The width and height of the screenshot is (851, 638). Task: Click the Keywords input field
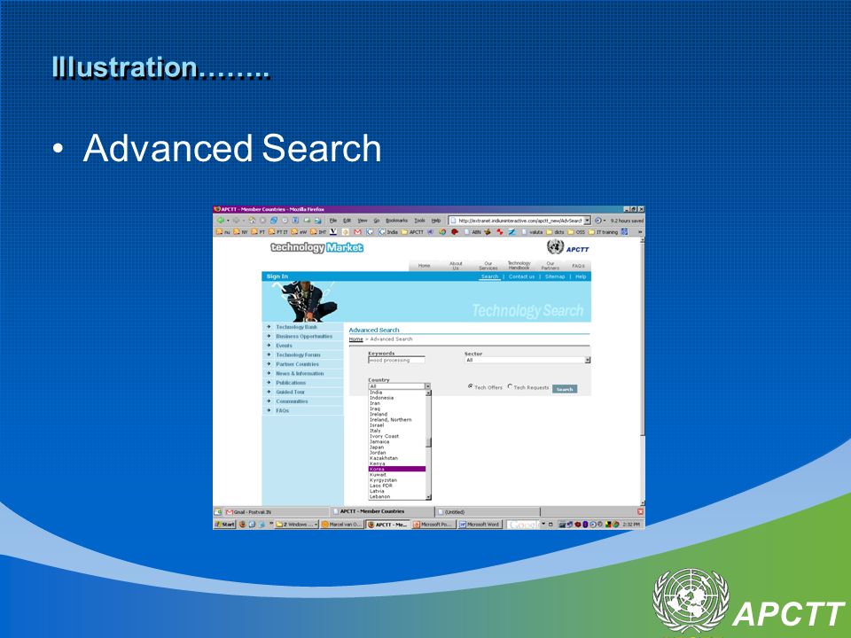(396, 360)
